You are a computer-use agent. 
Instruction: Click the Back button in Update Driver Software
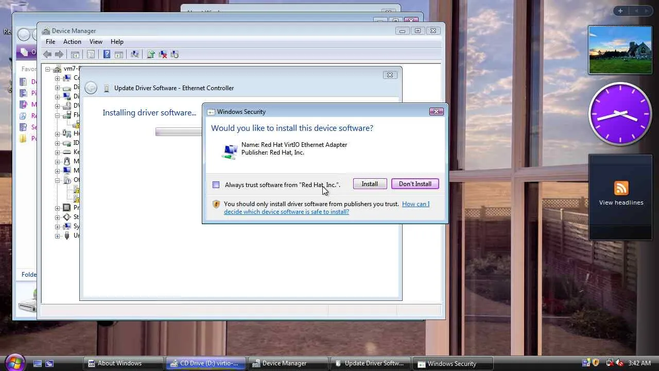[91, 88]
